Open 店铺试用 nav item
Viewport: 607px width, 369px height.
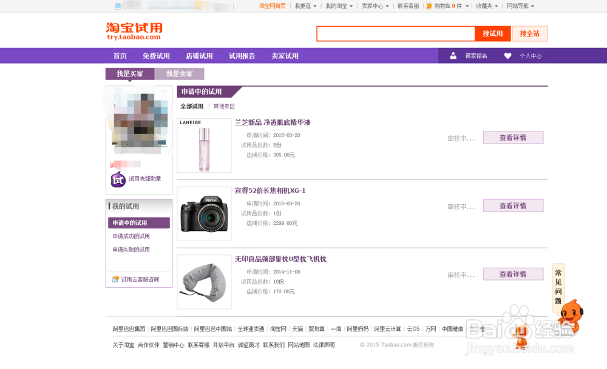coord(199,56)
